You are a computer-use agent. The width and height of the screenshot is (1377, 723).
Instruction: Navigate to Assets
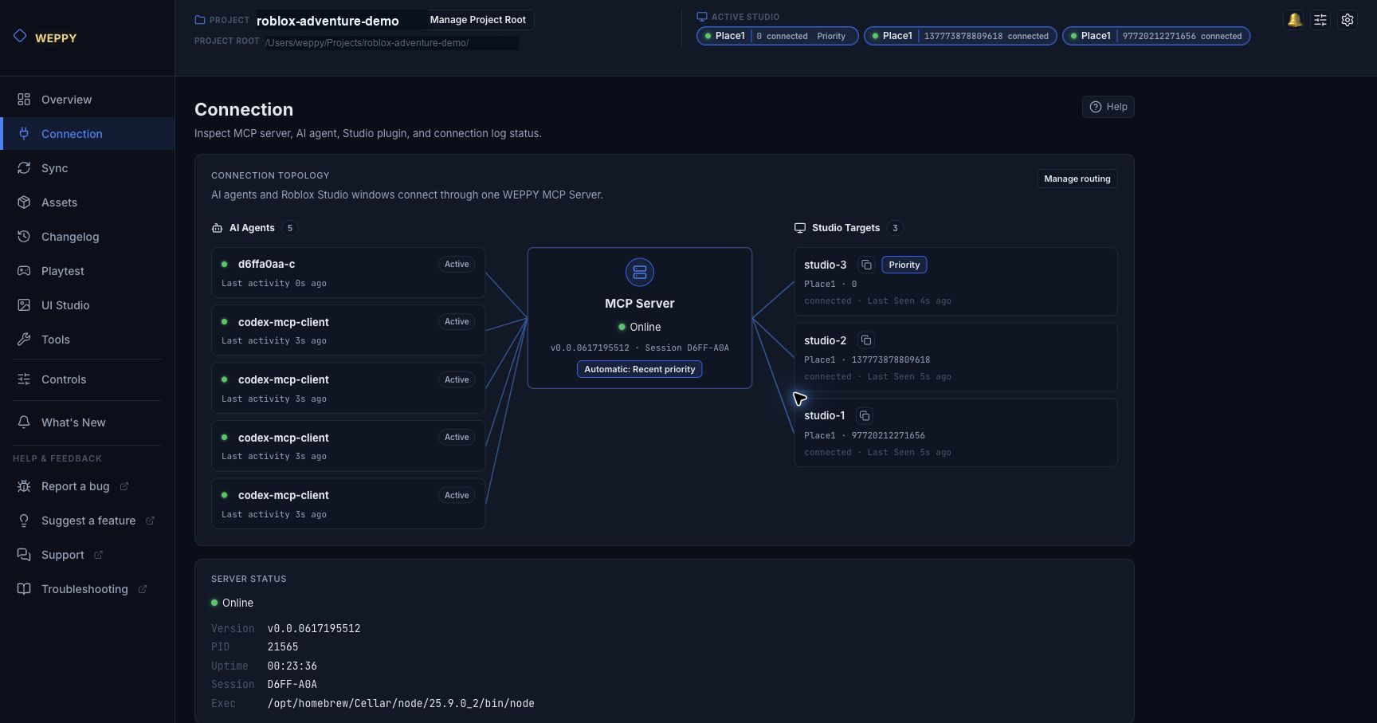point(88,202)
